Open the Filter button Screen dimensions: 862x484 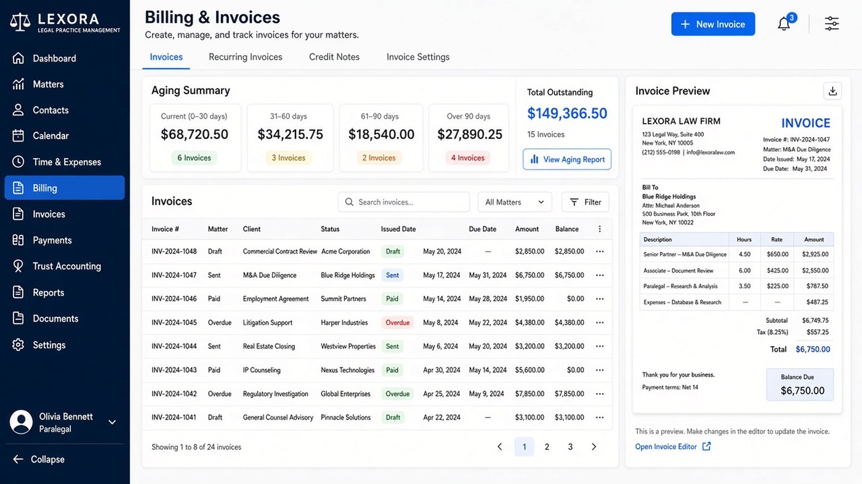(x=586, y=202)
